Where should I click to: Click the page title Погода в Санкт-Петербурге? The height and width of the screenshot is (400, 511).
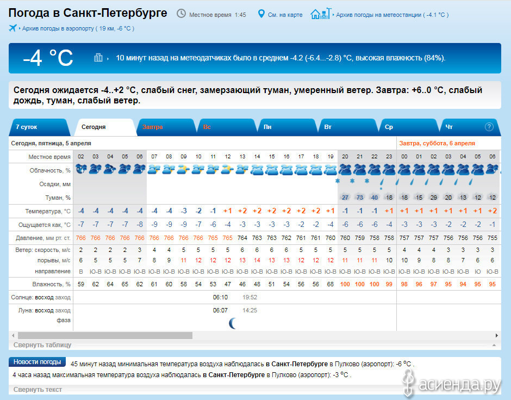pyautogui.click(x=88, y=13)
